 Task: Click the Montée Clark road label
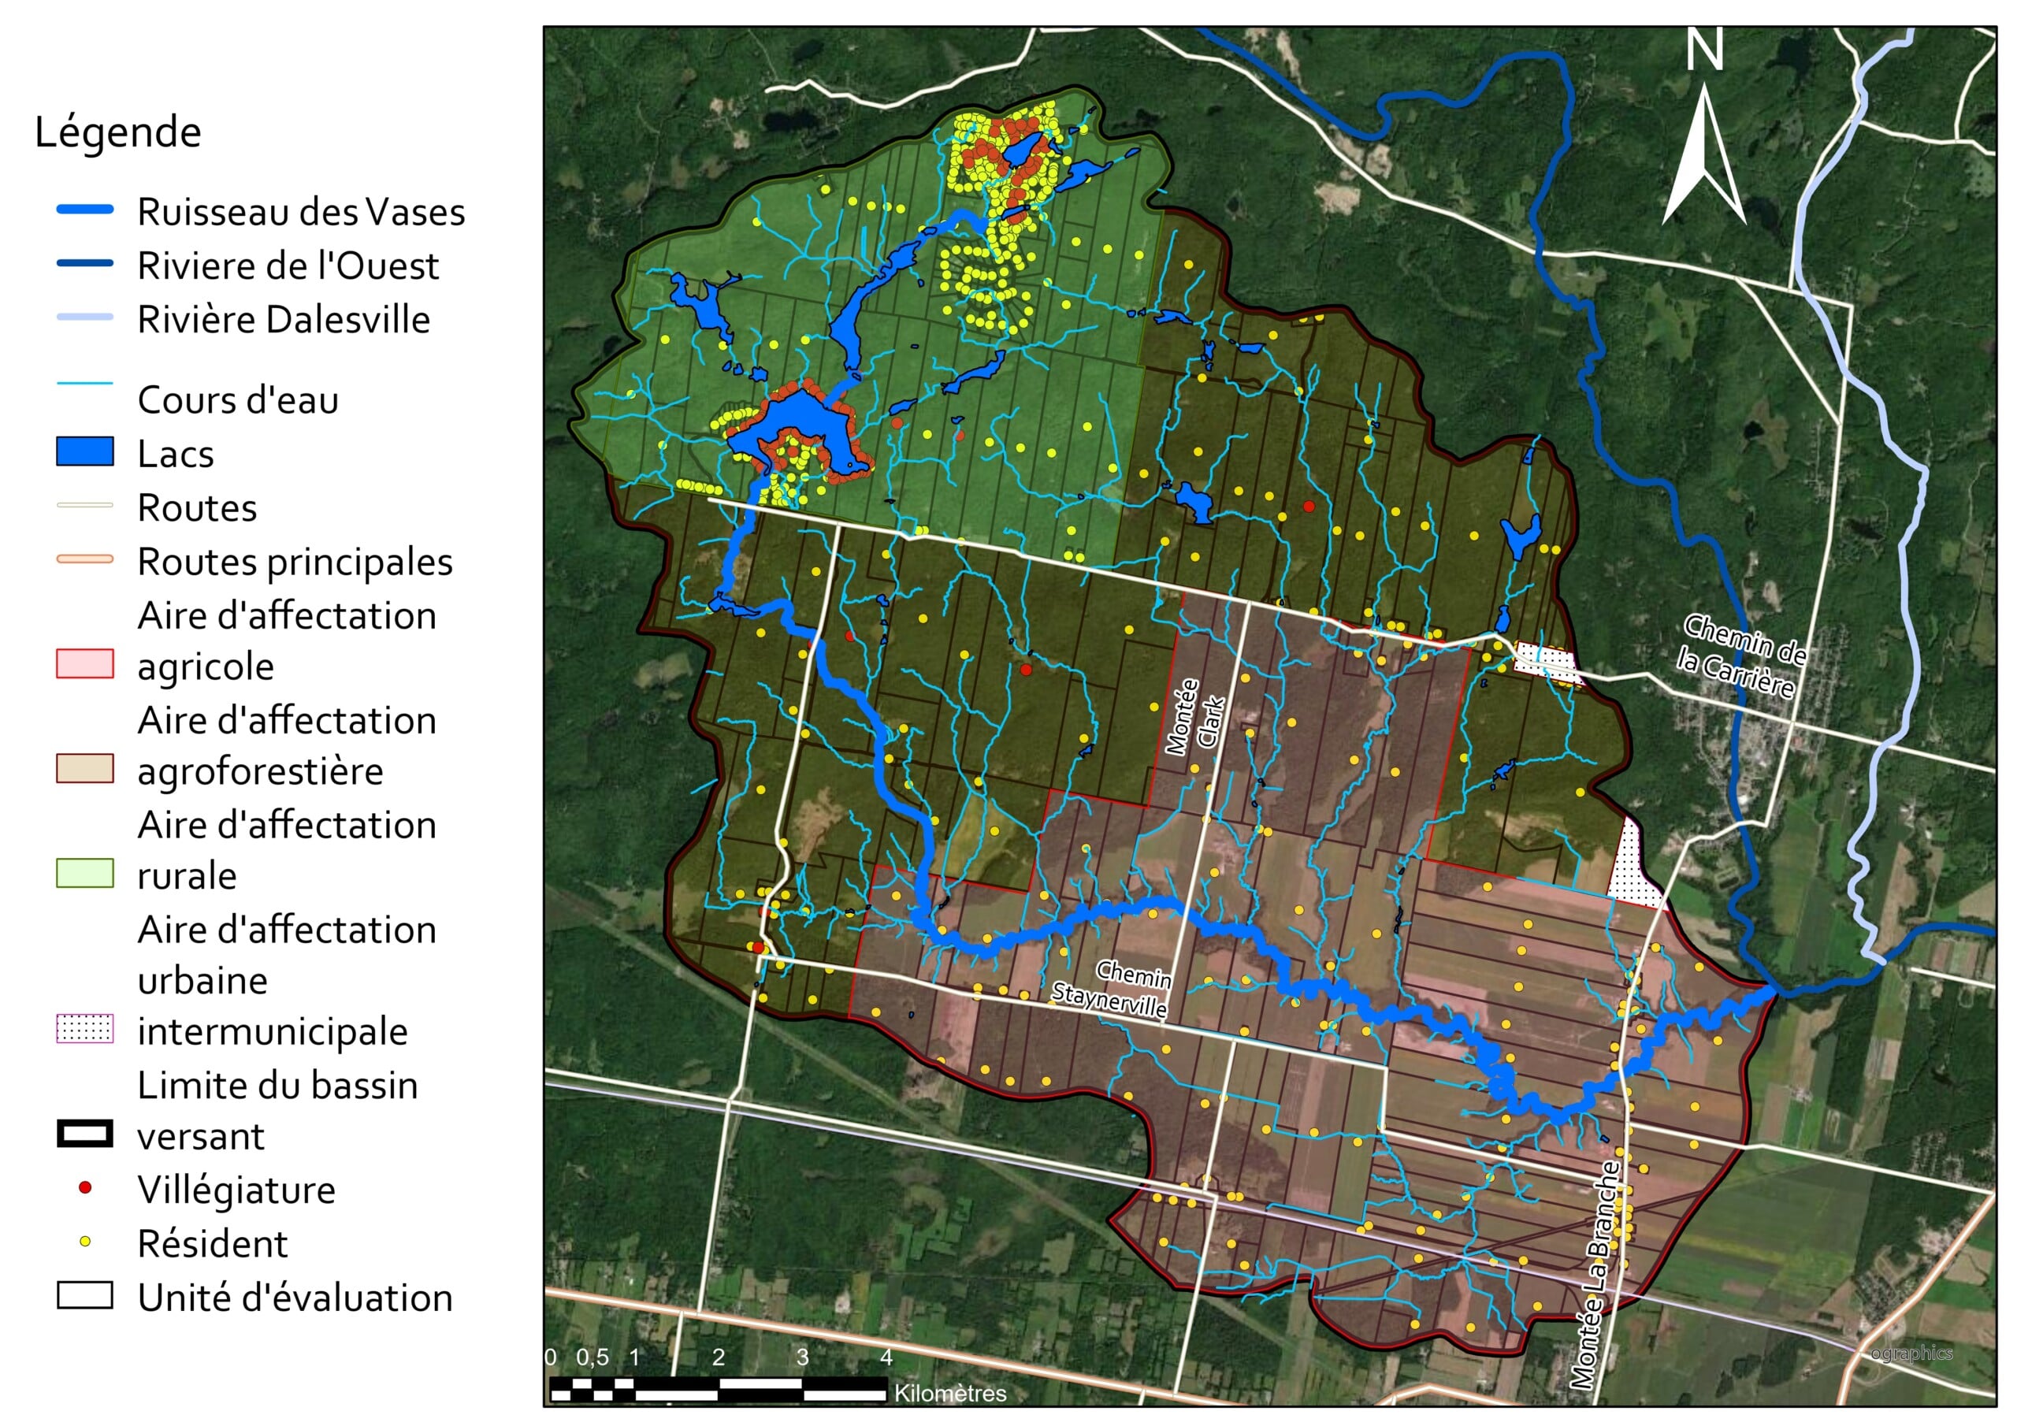[1195, 716]
